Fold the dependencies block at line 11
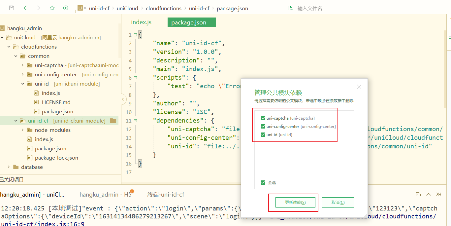The image size is (451, 226). coord(135,121)
